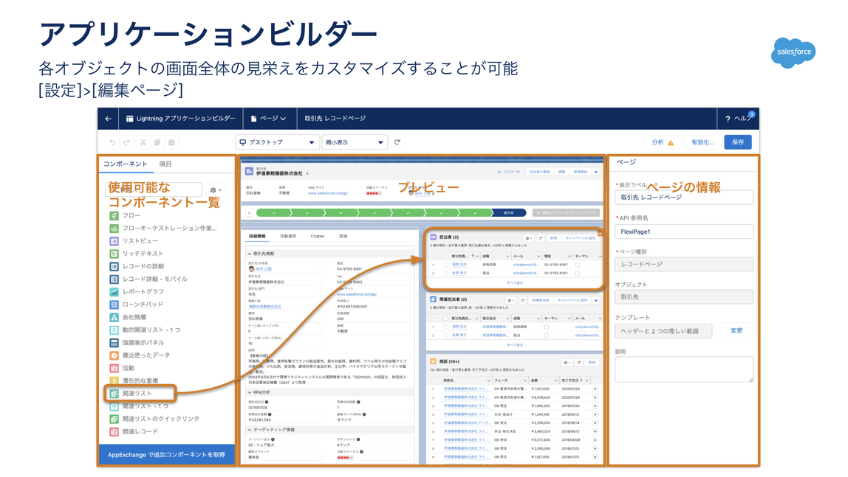Click the paste clipboard icon
The width and height of the screenshot is (848, 477).
point(171,142)
